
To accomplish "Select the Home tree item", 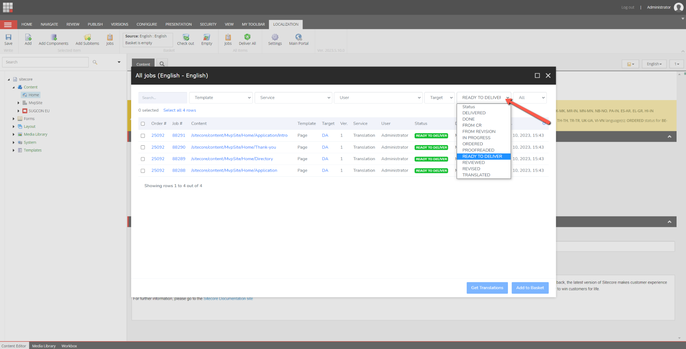I will [31, 95].
